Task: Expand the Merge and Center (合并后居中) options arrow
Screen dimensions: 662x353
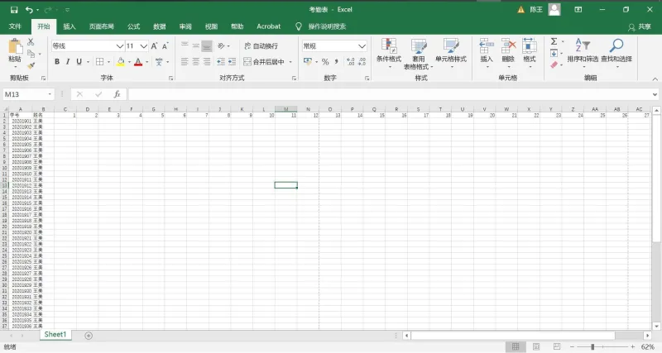Action: pyautogui.click(x=290, y=62)
